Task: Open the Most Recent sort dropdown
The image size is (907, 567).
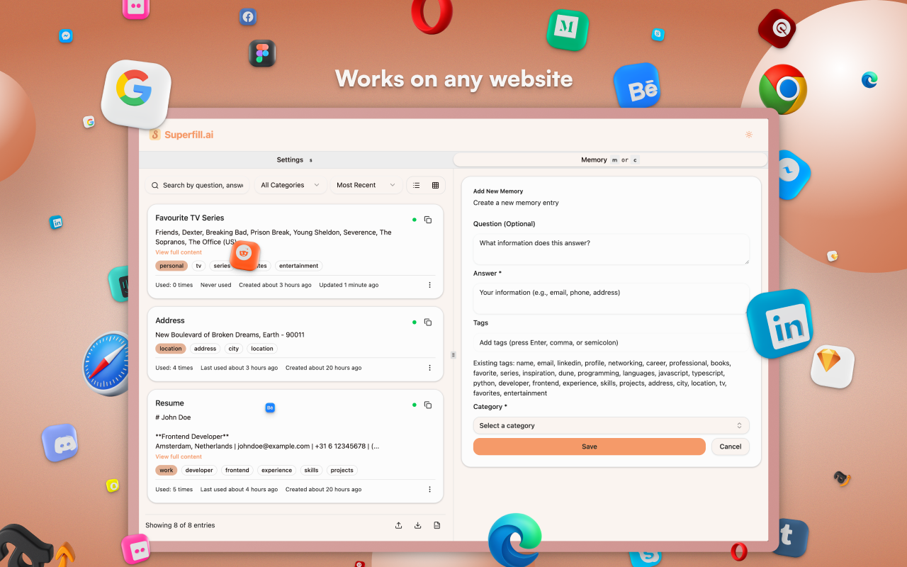Action: 366,185
